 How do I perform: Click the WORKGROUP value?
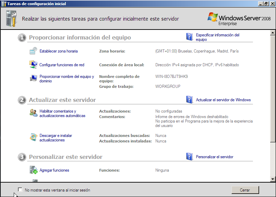tap(168, 86)
